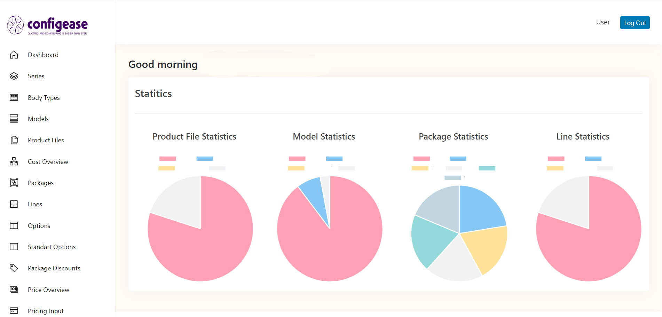Open Package Discounts via the tag icon
This screenshot has width=662, height=317.
(x=14, y=268)
